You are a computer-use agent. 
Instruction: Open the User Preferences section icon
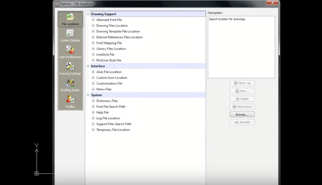[x=70, y=52]
